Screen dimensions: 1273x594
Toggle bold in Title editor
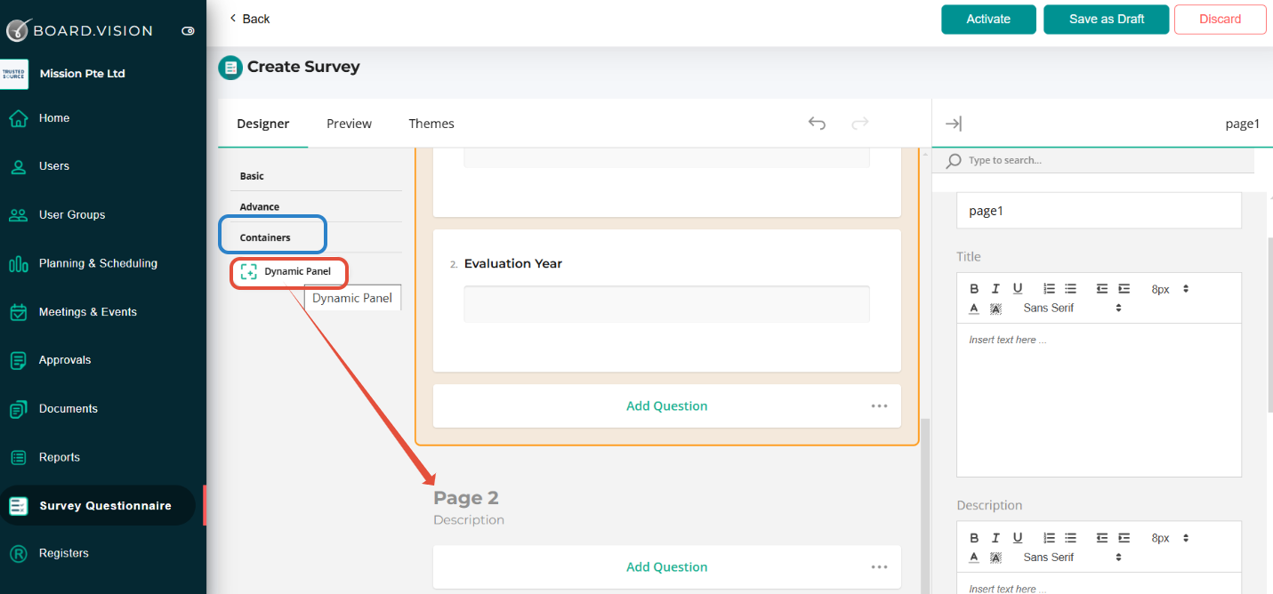point(974,289)
